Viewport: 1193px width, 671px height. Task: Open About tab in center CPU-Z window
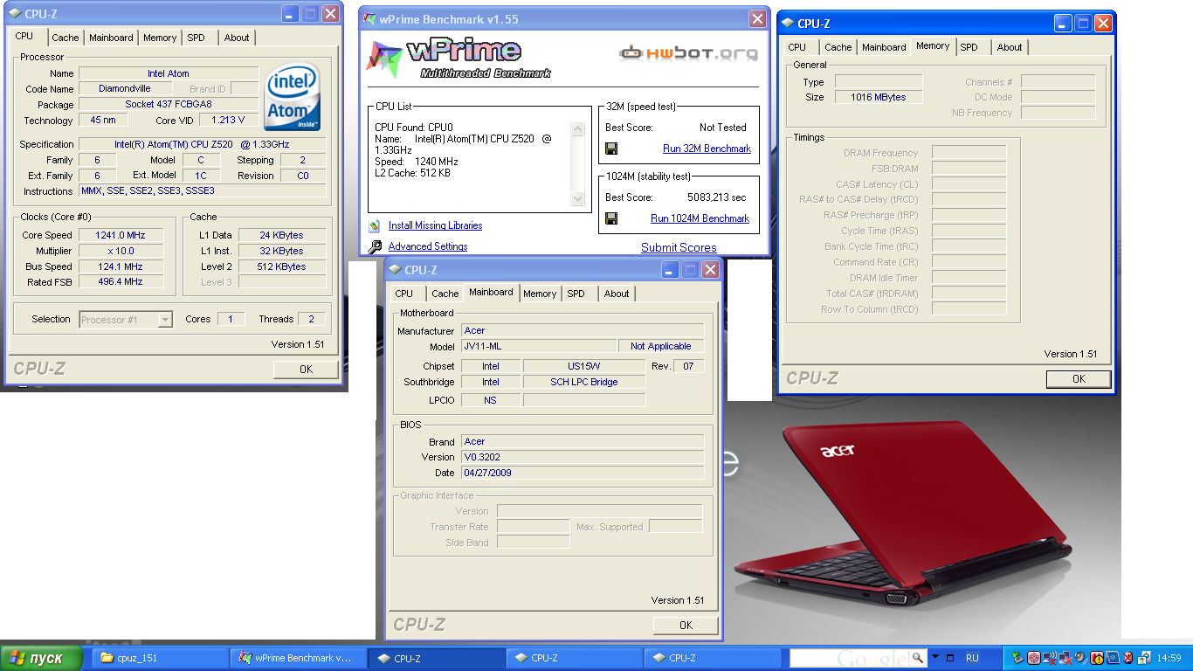[617, 294]
